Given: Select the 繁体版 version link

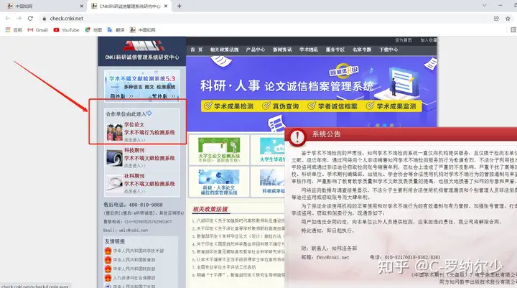Looking at the screenshot, I should tap(164, 96).
